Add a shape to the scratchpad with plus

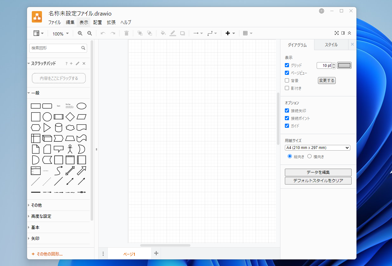tap(72, 63)
